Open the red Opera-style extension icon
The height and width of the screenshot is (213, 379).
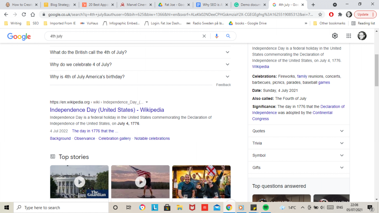[x=331, y=14]
